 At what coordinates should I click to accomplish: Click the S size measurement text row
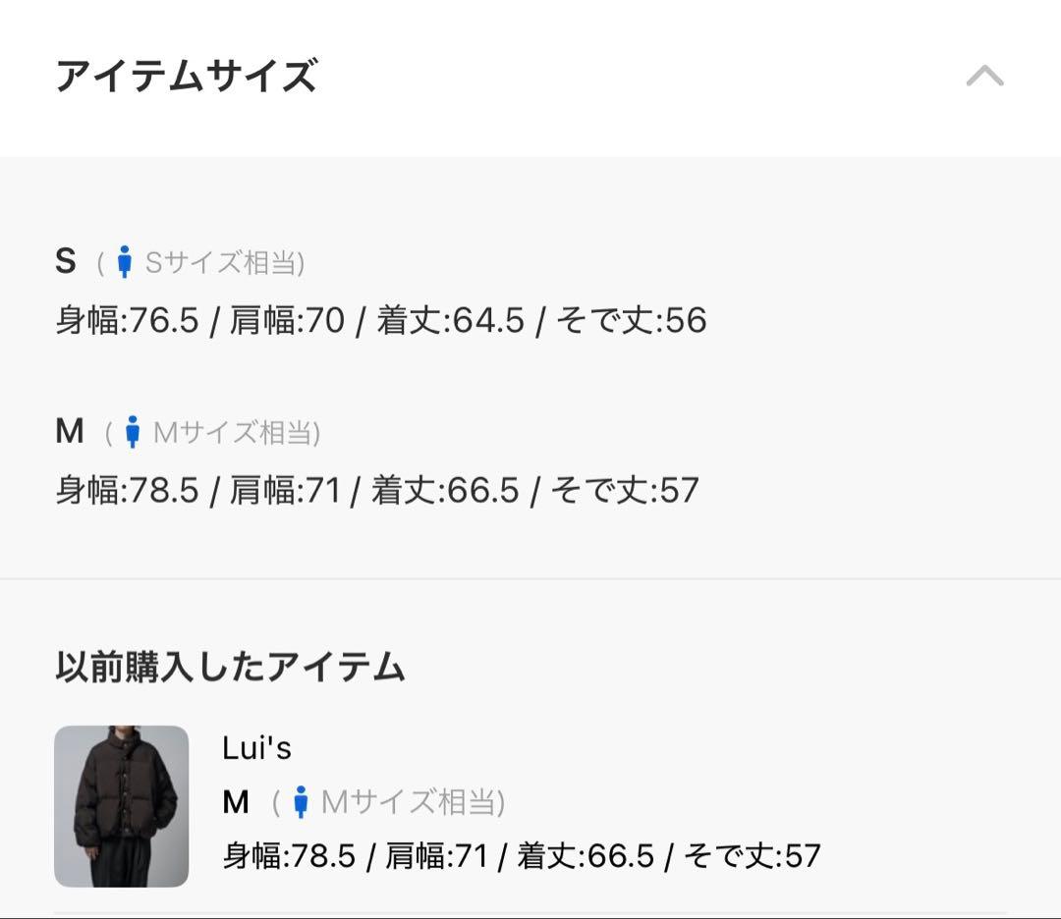pos(383,318)
